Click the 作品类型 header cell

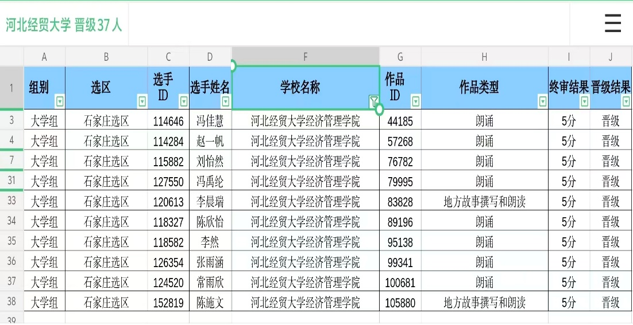484,88
